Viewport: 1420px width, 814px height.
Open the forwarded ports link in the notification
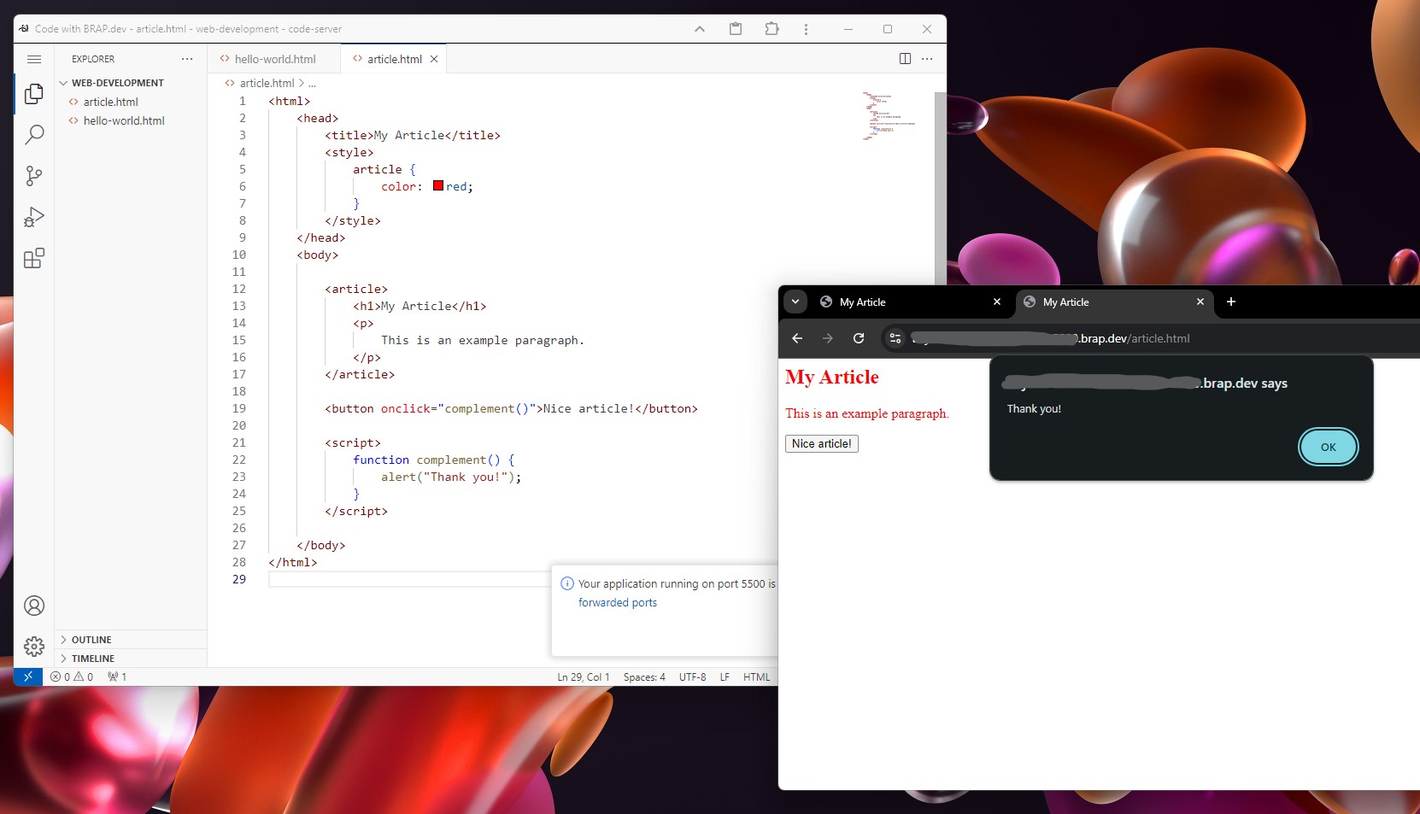(x=618, y=602)
